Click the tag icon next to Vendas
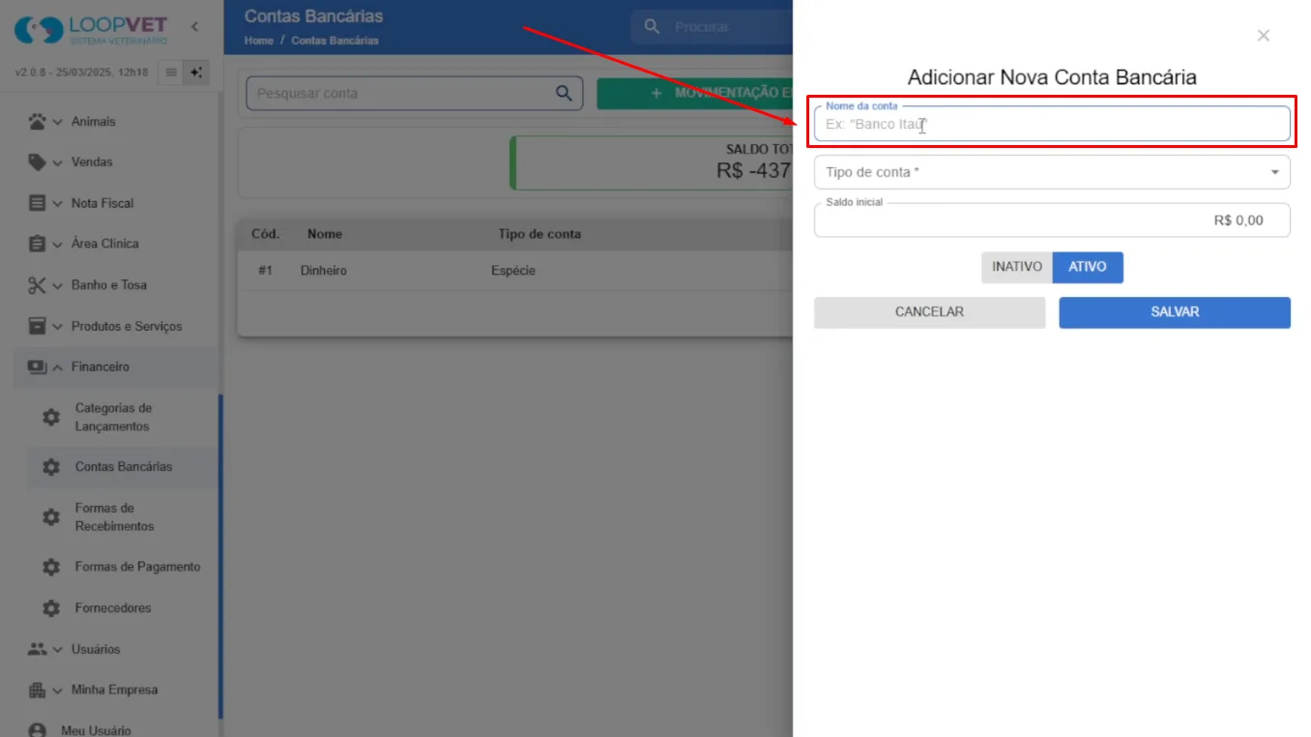Image resolution: width=1311 pixels, height=737 pixels. (37, 162)
